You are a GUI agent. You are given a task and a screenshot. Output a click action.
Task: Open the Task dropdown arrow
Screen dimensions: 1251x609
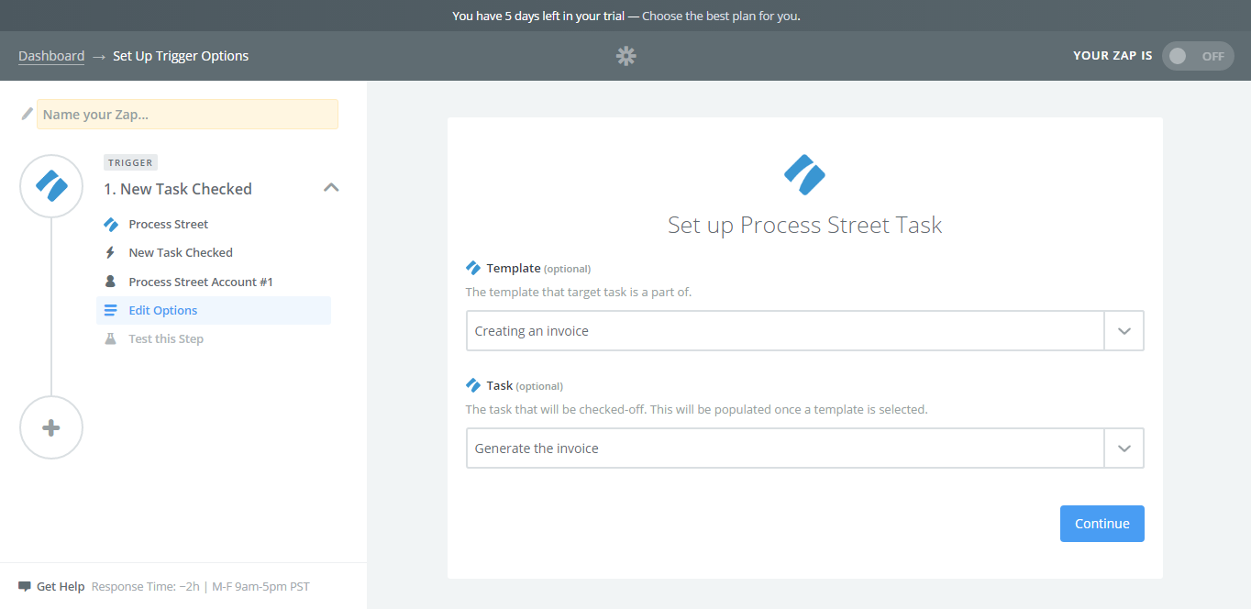point(1124,448)
